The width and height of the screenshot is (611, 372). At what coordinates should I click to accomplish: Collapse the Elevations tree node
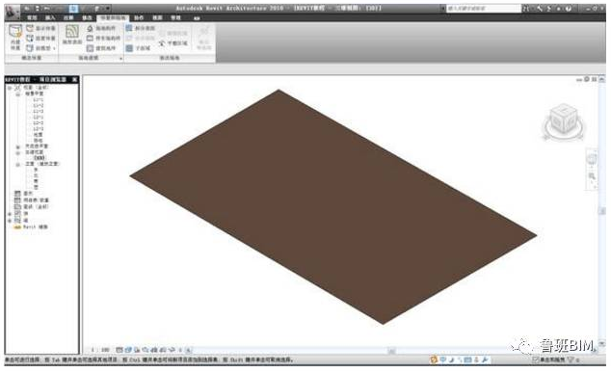click(x=17, y=165)
